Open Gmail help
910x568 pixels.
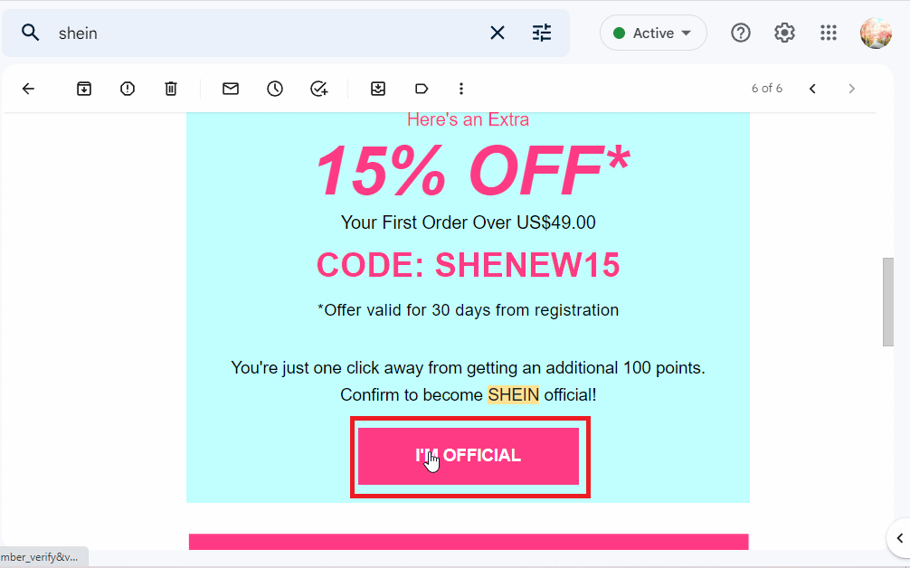[x=740, y=32]
